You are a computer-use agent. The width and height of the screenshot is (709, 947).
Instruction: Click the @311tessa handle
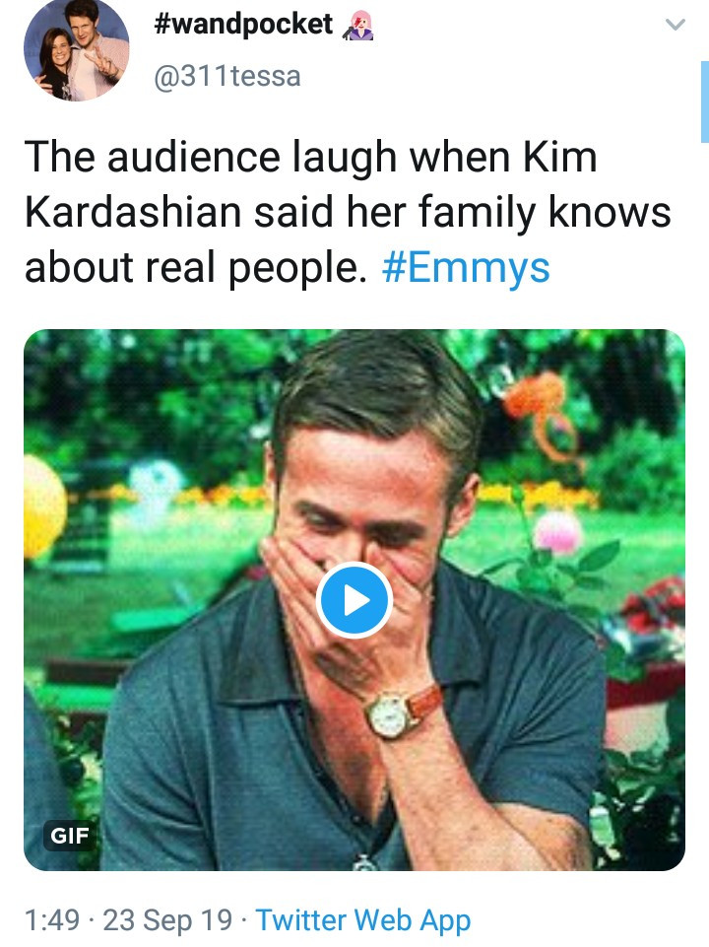[x=226, y=75]
